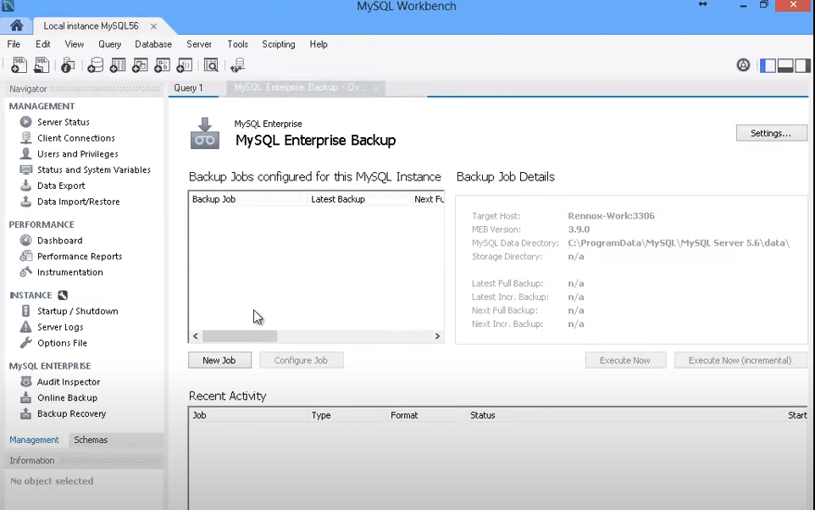This screenshot has height=510, width=815.
Task: Open the View menu
Action: tap(75, 44)
